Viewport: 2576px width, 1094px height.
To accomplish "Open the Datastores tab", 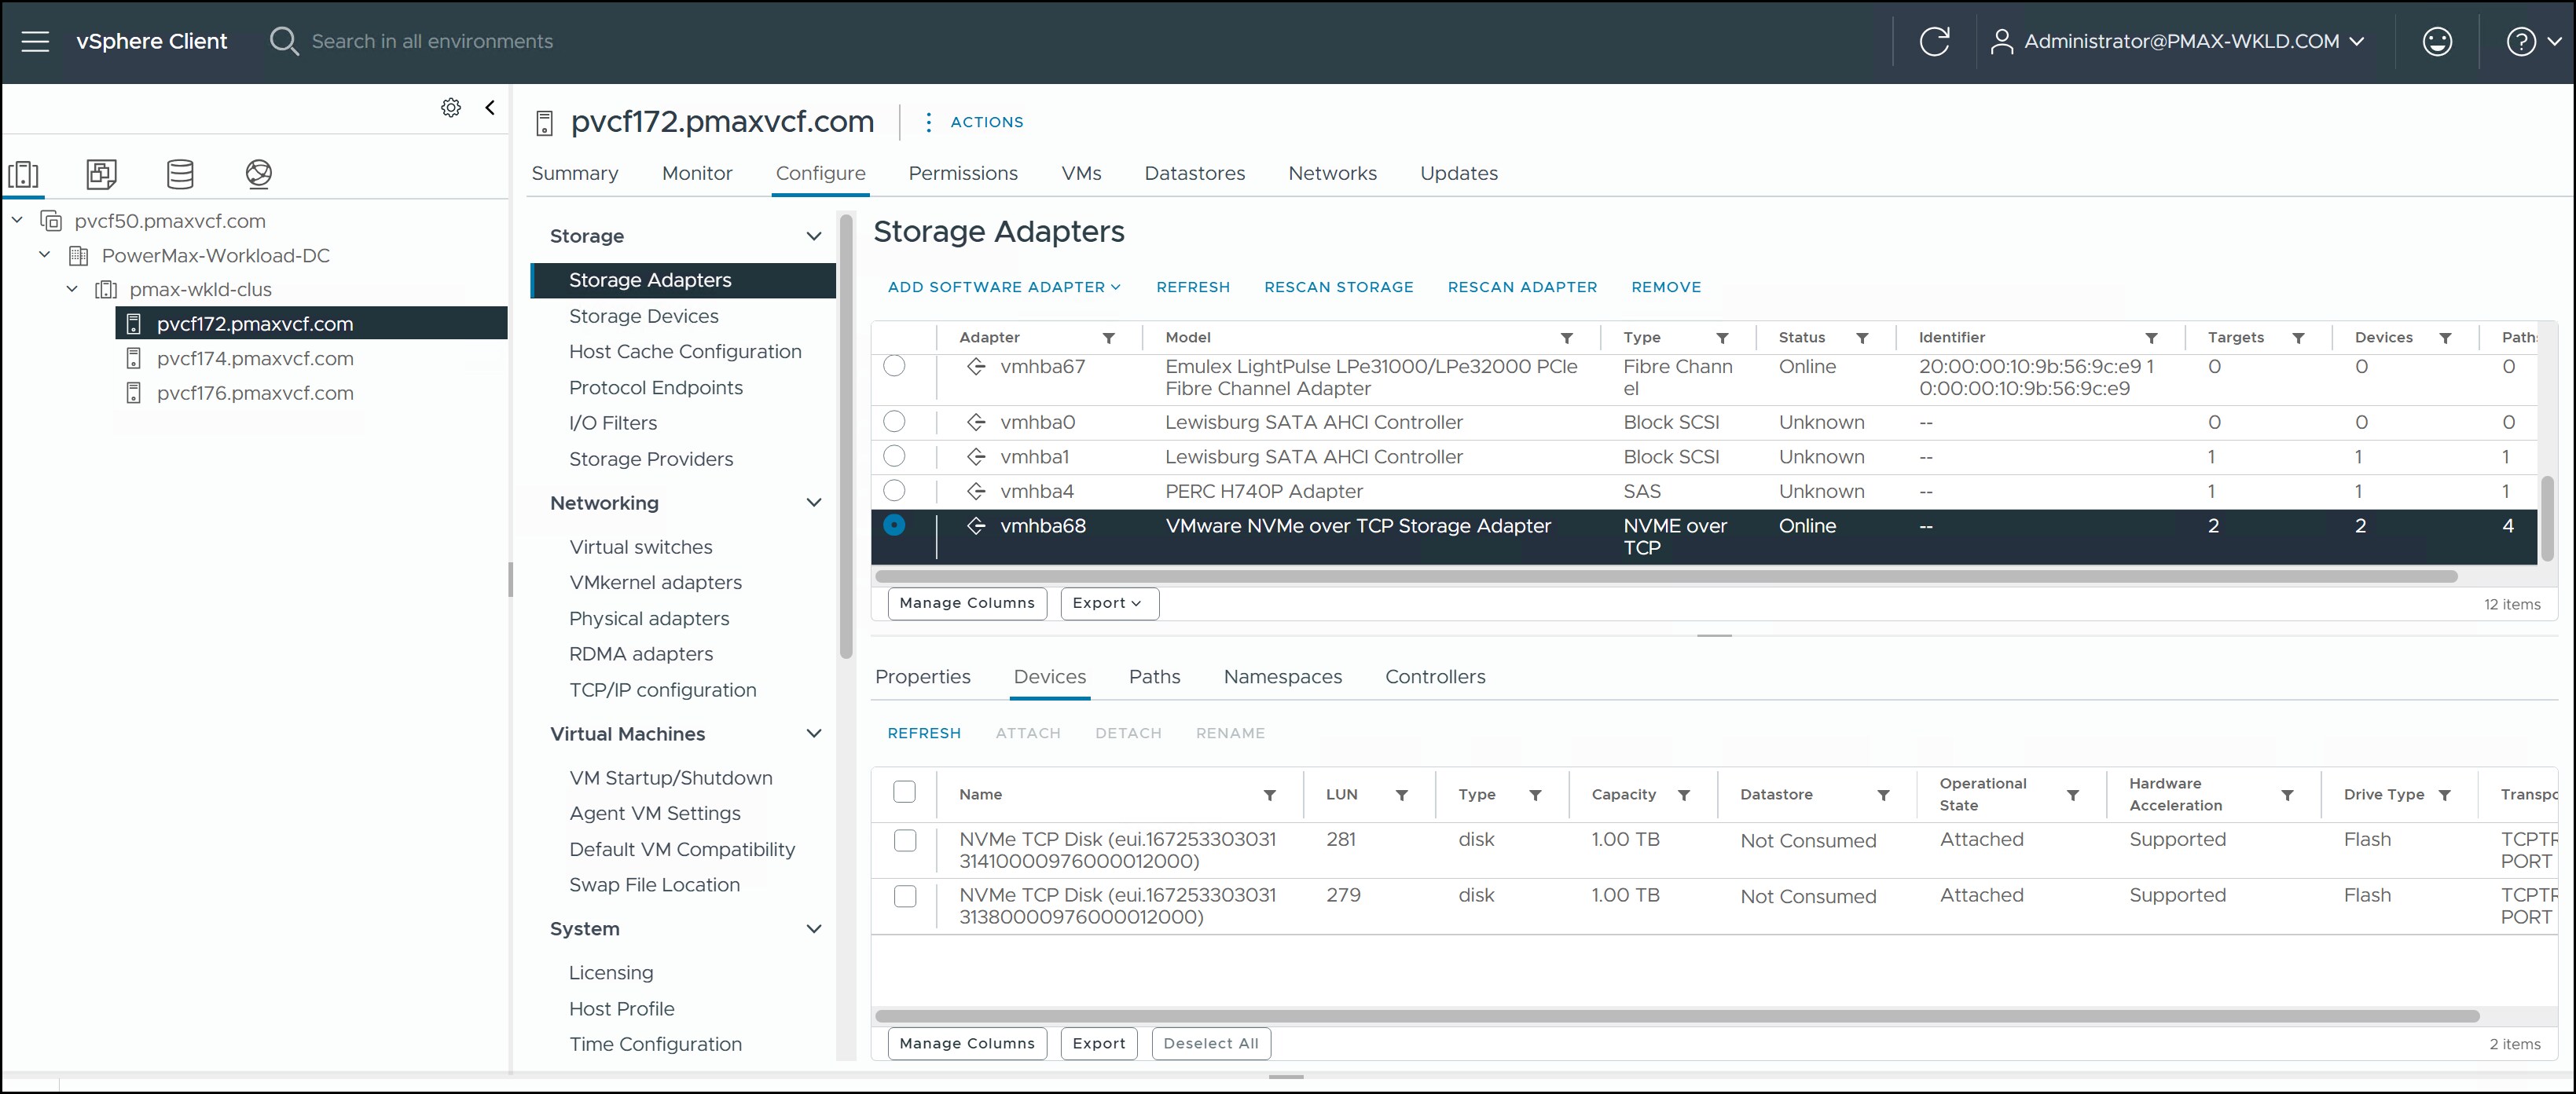I will click(x=1194, y=173).
